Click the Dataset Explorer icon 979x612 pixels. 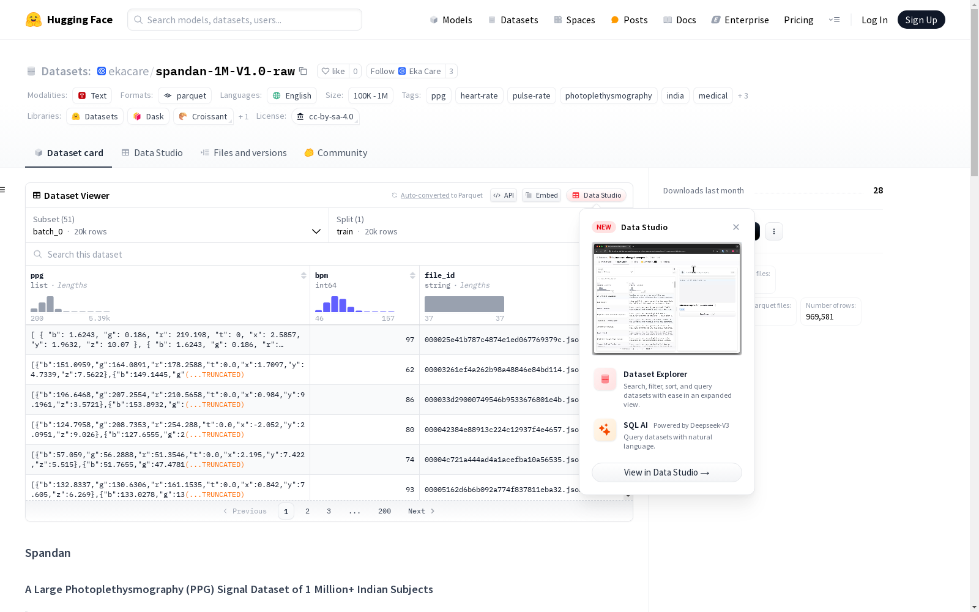pyautogui.click(x=605, y=379)
